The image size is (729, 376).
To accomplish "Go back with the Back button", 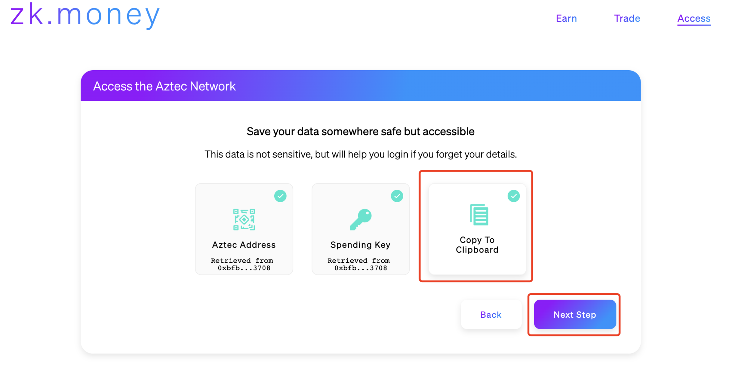I will click(491, 315).
